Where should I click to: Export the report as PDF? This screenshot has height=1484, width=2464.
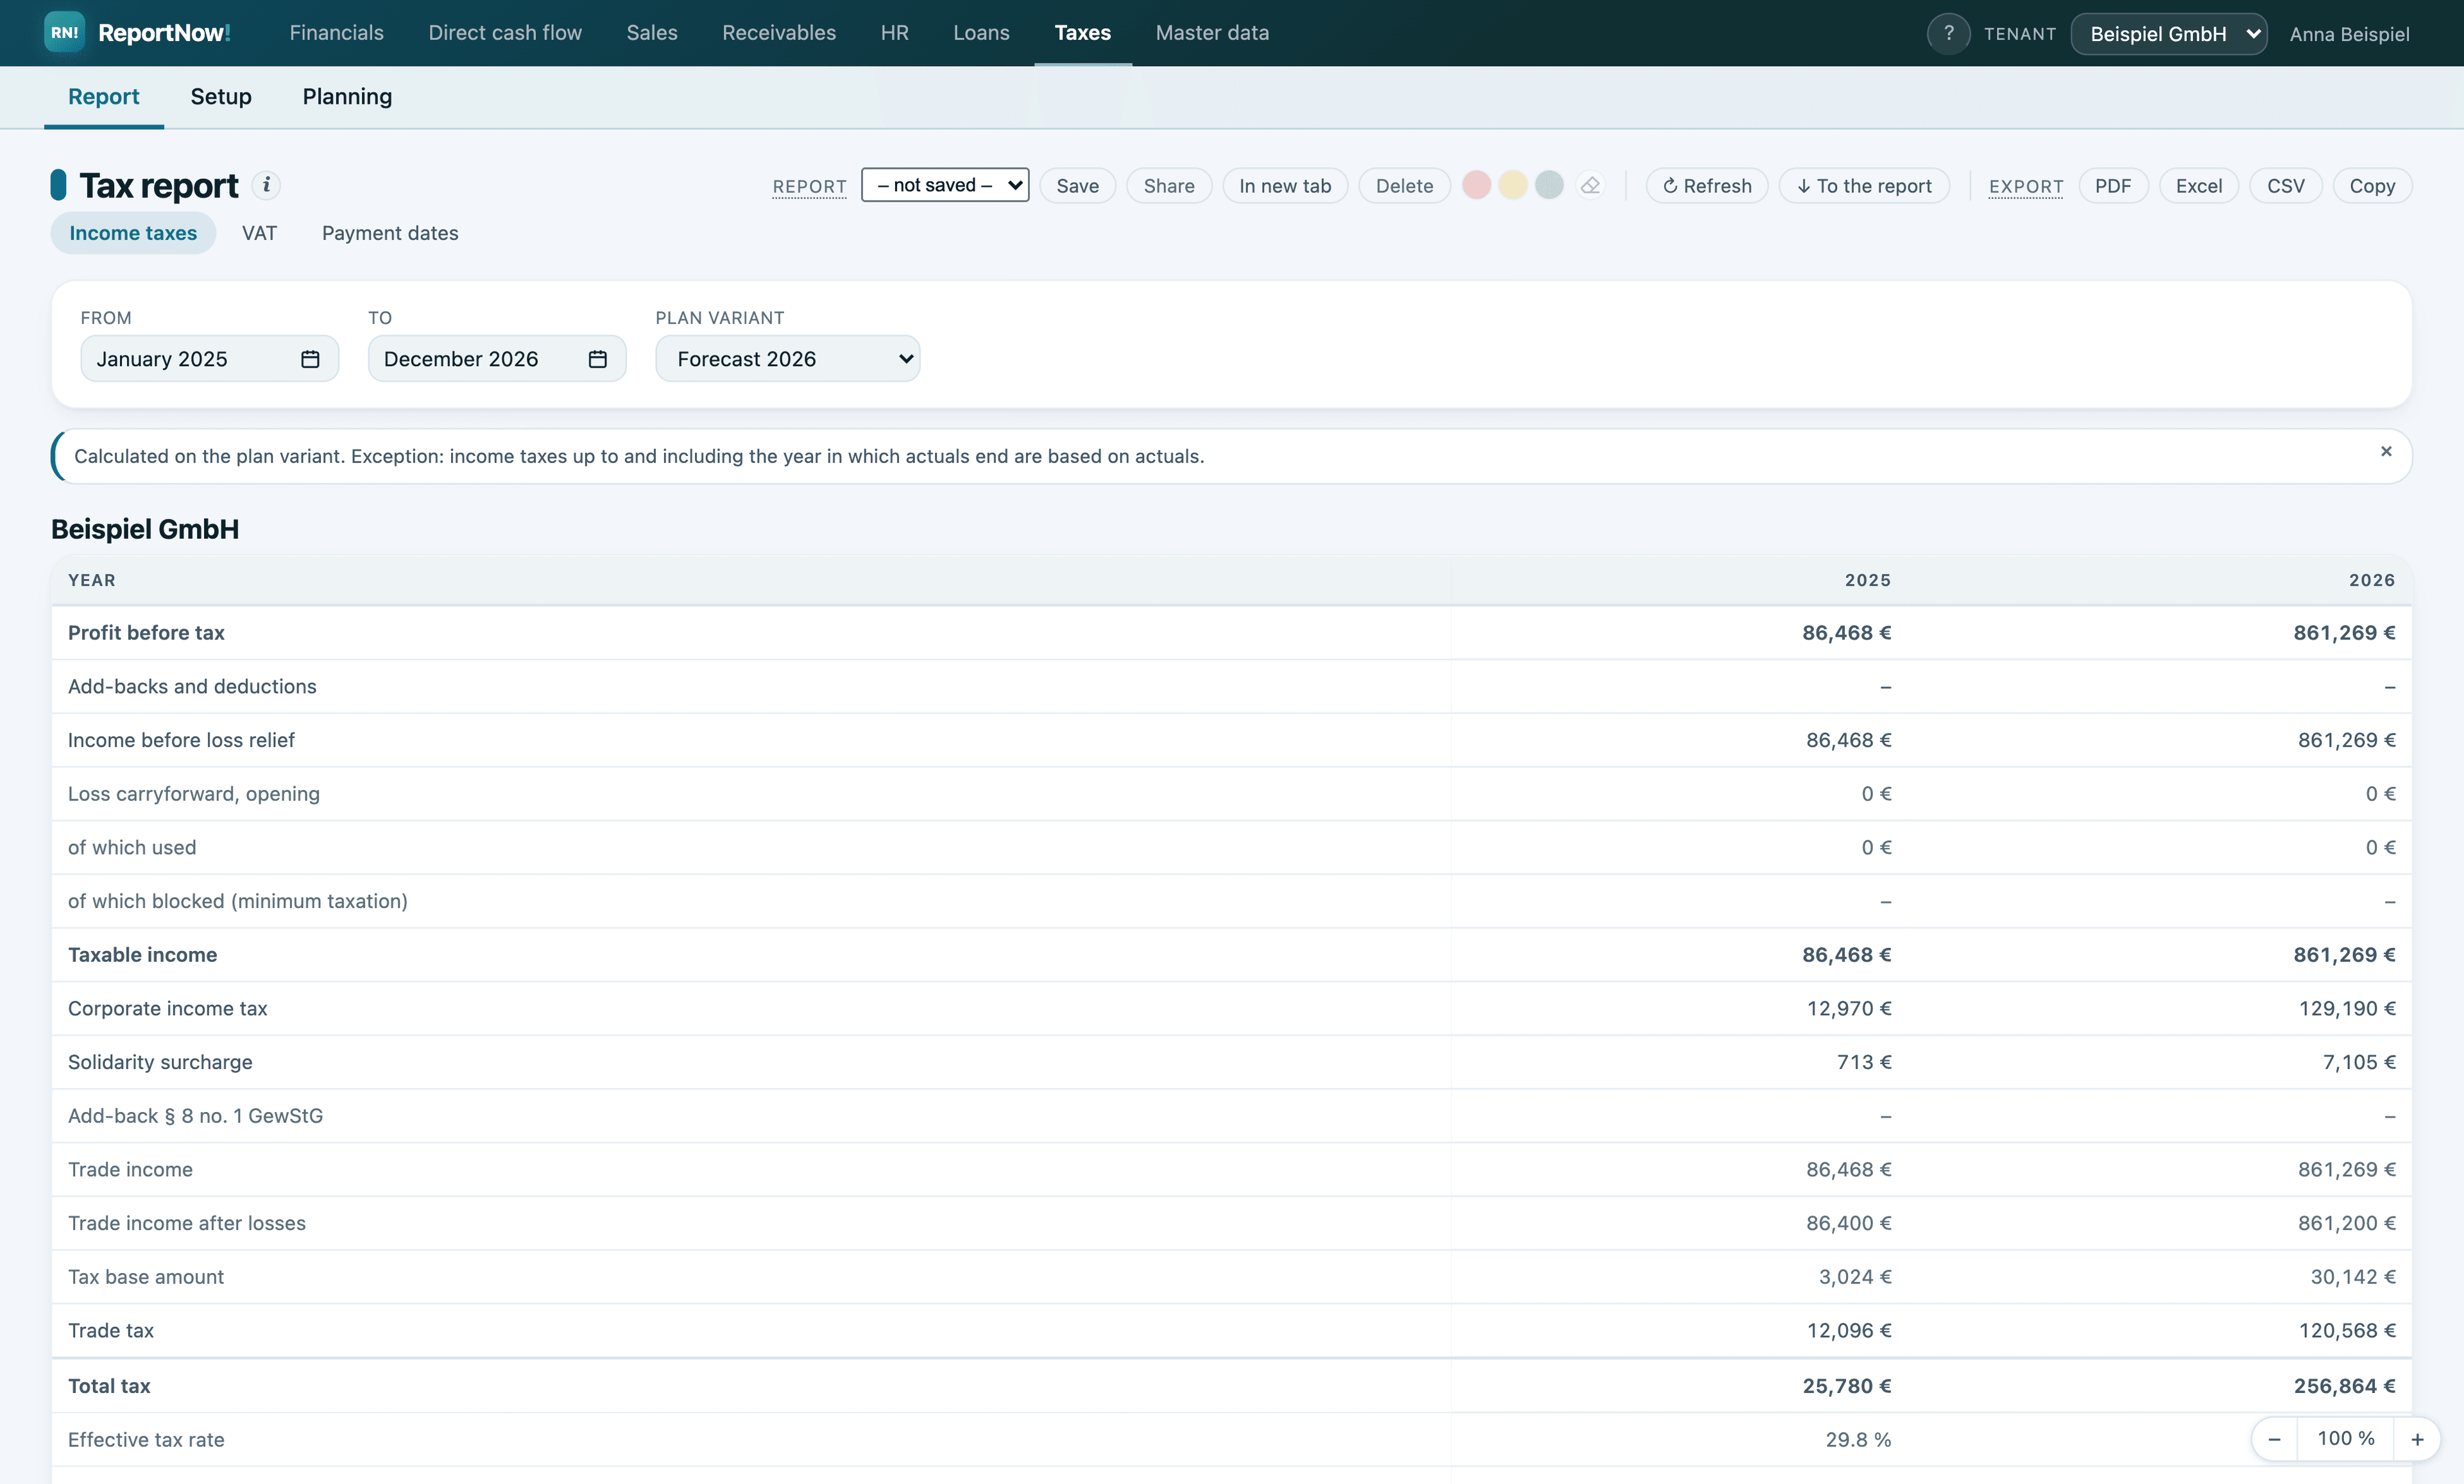coord(2113,186)
